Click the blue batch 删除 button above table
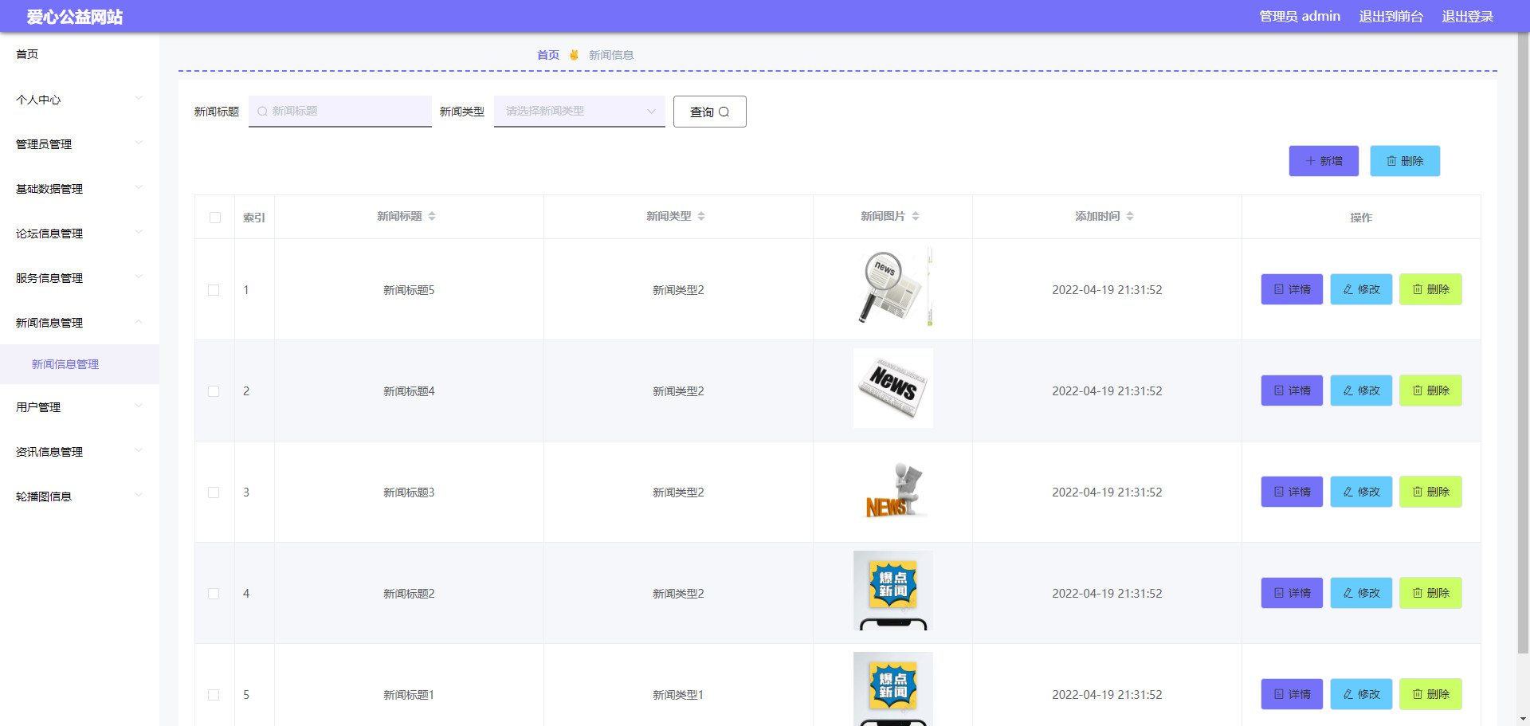The height and width of the screenshot is (726, 1530). coord(1405,161)
